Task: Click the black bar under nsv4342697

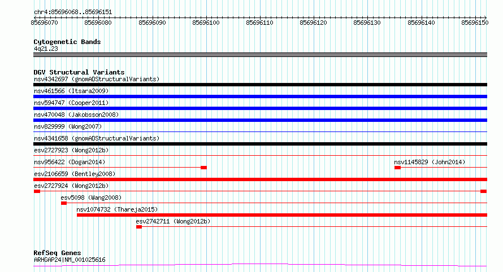Action: coord(260,85)
